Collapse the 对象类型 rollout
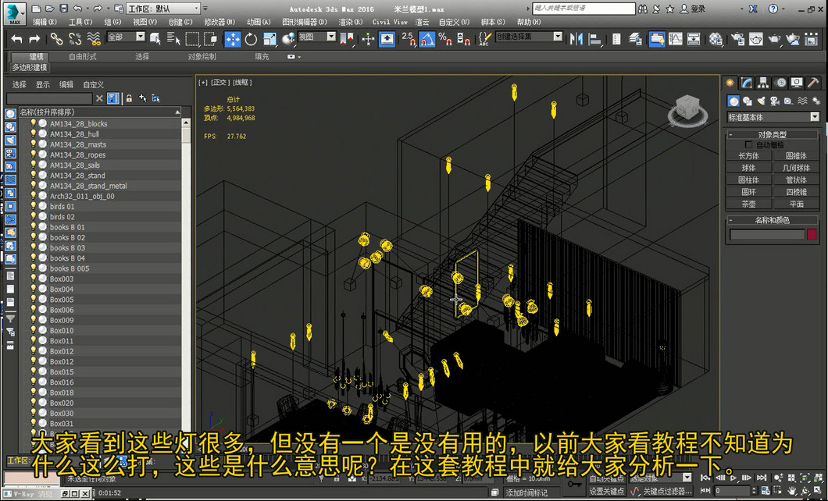This screenshot has height=501, width=828. point(773,135)
